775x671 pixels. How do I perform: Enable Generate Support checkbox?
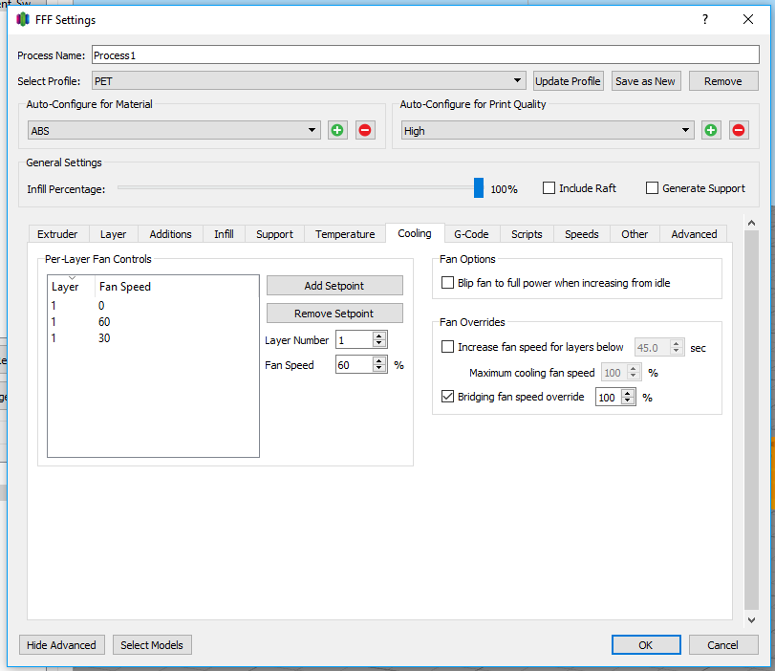(652, 188)
